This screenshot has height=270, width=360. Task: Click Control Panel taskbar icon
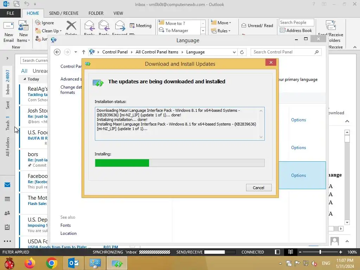pos(95,263)
